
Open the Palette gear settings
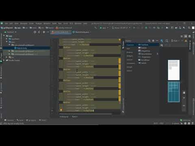153,41
